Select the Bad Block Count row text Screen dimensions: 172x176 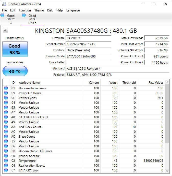(x=30, y=127)
